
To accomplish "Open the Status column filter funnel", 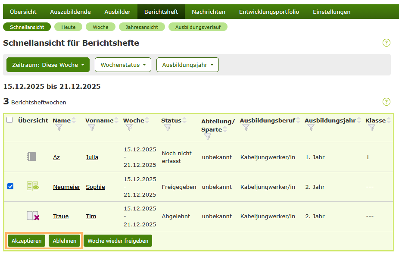I will coord(167,128).
